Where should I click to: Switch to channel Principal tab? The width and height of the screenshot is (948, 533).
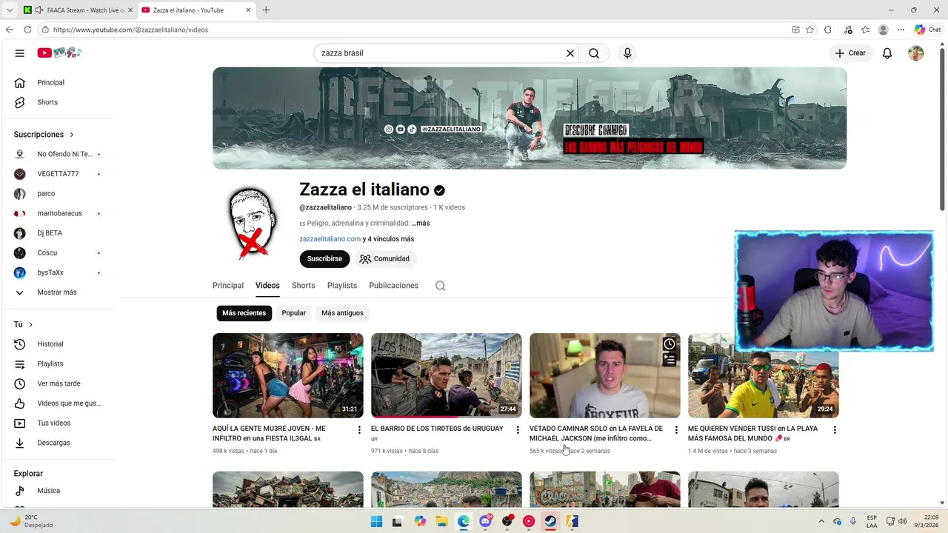point(228,286)
